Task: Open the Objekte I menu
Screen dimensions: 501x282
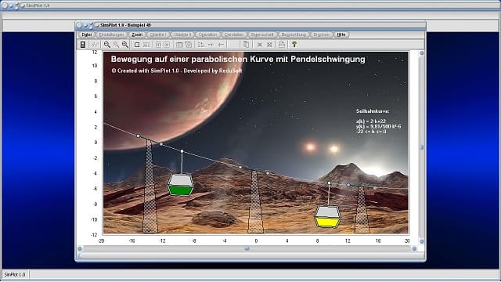Action: point(158,34)
